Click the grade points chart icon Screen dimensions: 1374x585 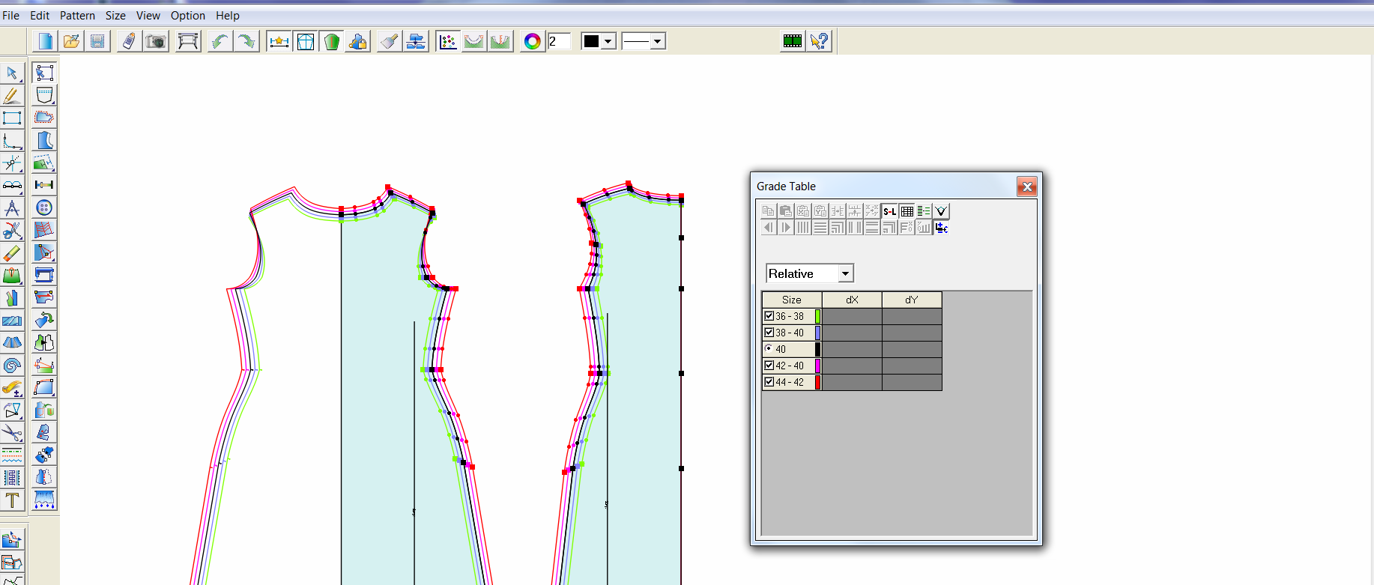(448, 41)
